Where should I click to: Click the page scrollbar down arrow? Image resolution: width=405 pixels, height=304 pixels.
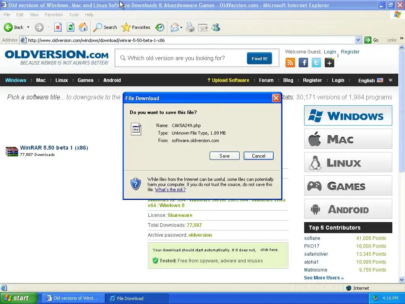tap(401, 280)
